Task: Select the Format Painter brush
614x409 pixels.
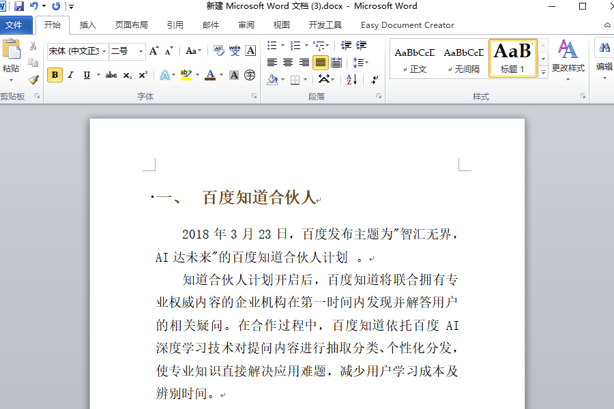Action: (x=33, y=80)
